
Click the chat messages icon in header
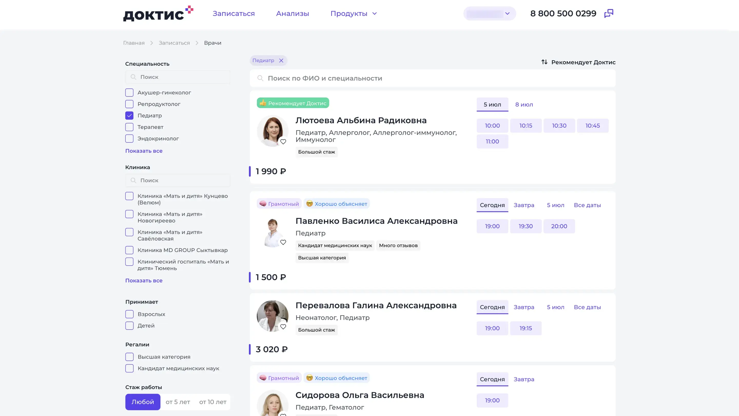608,14
